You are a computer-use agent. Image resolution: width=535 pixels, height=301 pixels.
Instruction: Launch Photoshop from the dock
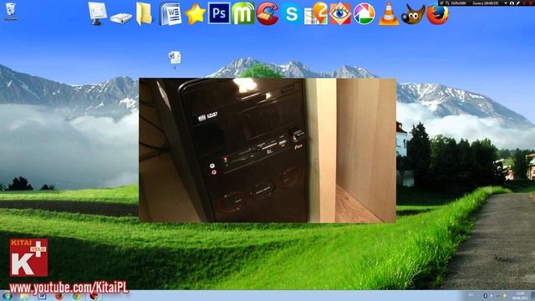(219, 13)
